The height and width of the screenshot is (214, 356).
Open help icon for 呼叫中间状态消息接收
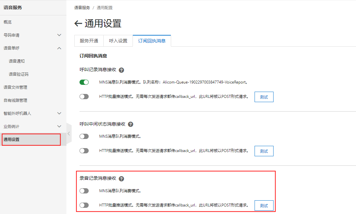coord(131,124)
